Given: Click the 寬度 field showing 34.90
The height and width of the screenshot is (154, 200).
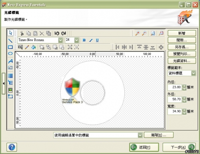Looking at the screenshot, I should pyautogui.click(x=175, y=112).
